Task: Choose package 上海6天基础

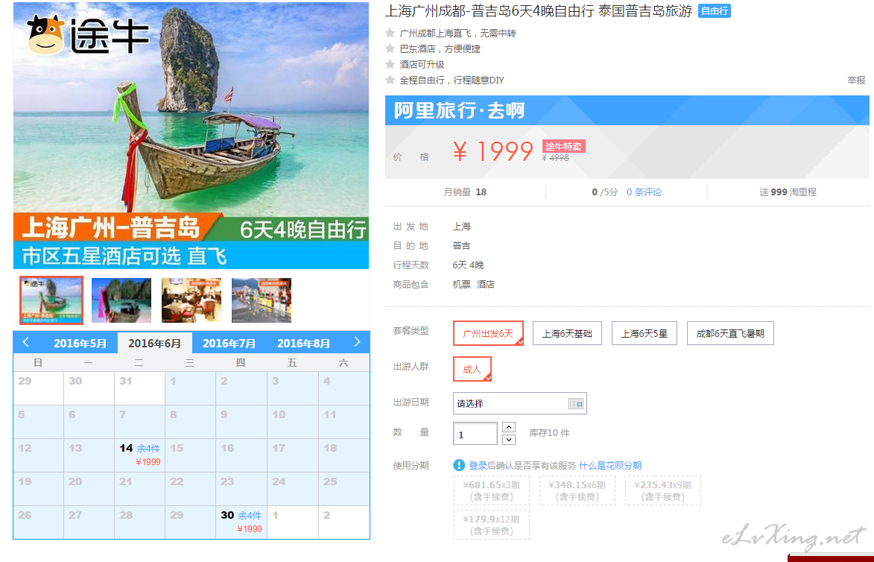Action: pos(567,333)
